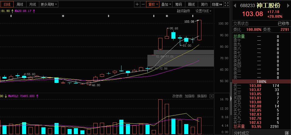The height and width of the screenshot is (135, 291).
Task: Click the 详 detail button
Action: [287, 133]
